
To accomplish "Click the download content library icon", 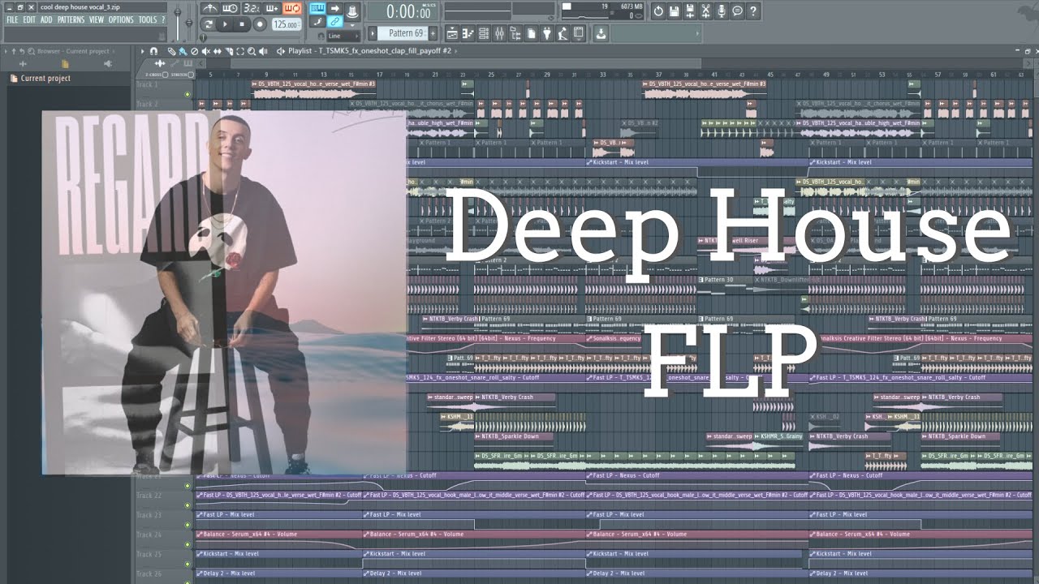I will point(601,33).
